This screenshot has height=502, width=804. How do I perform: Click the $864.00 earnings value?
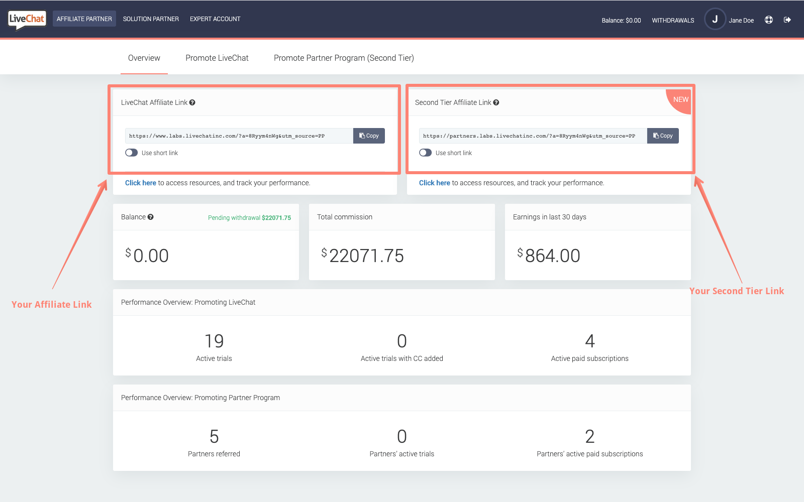click(x=549, y=256)
